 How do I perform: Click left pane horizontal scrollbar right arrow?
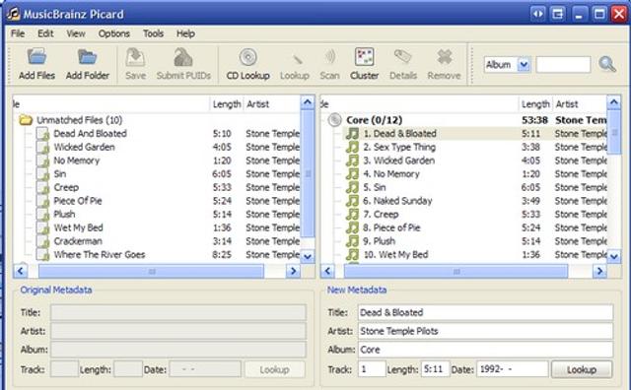click(x=293, y=272)
